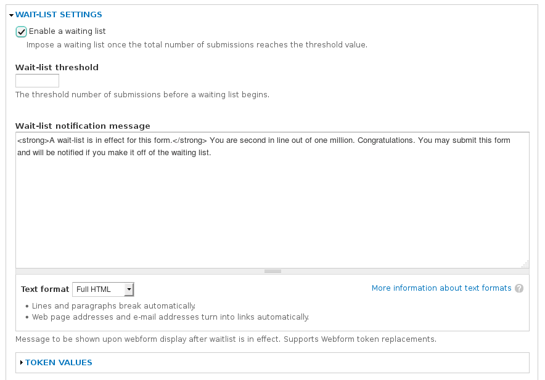Click the help question mark icon
Viewport: 545px width, 380px height.
tap(519, 288)
